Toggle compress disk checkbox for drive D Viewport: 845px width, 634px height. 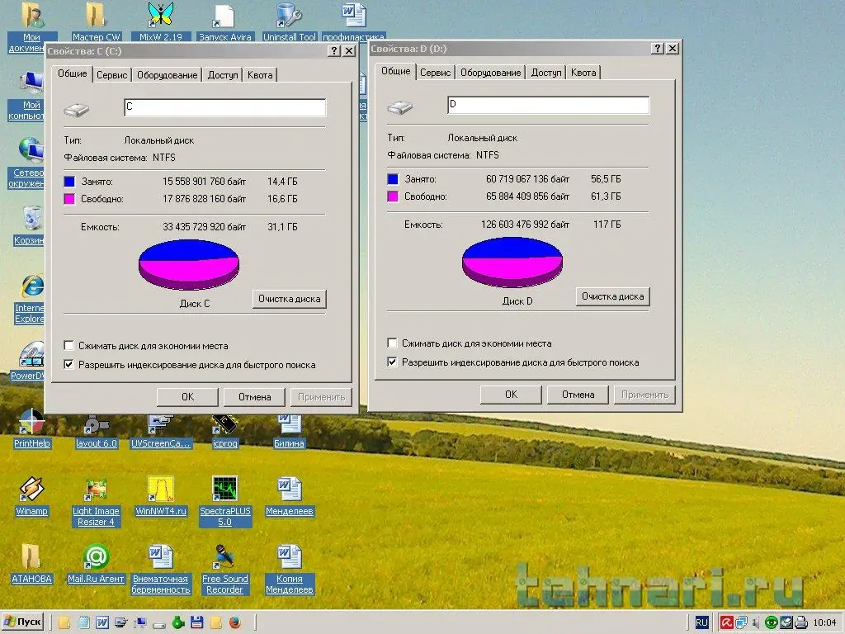click(393, 343)
